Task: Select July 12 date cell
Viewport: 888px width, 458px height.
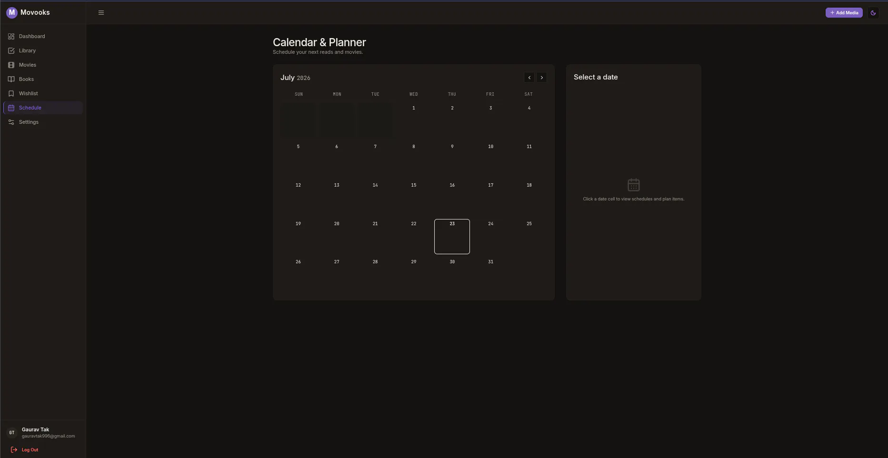Action: pyautogui.click(x=299, y=198)
